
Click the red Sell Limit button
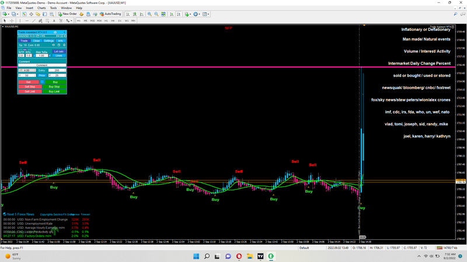pos(30,91)
